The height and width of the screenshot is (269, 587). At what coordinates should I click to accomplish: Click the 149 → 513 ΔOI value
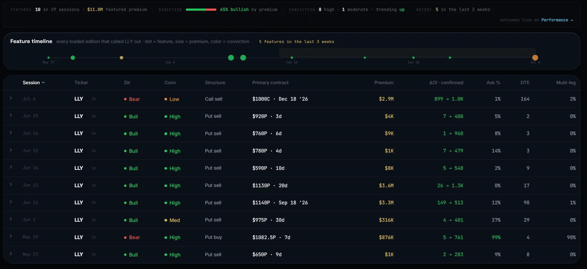pos(450,203)
